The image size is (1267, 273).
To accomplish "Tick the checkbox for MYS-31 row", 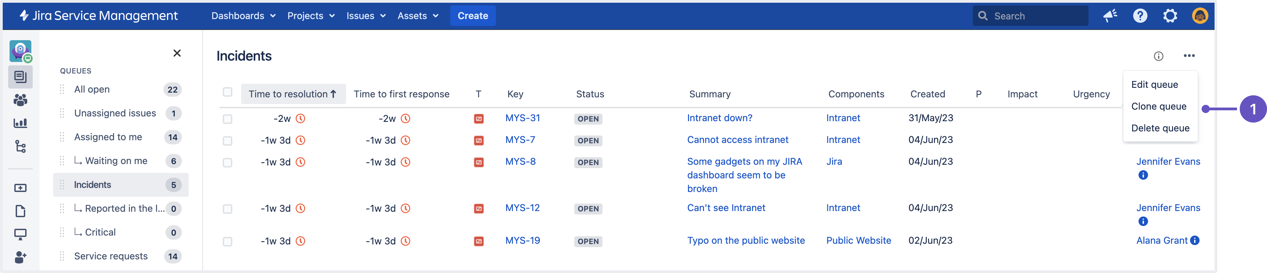I will [227, 119].
